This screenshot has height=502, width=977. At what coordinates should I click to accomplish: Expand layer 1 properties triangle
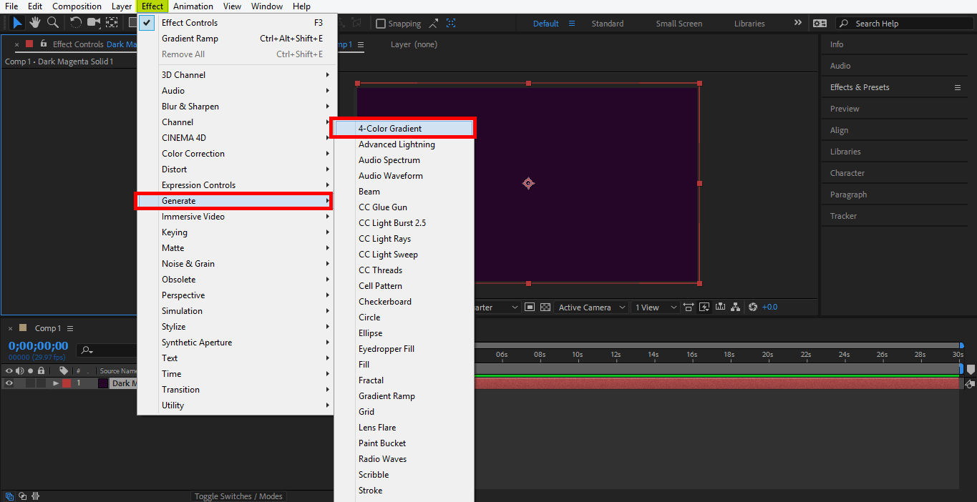[56, 383]
